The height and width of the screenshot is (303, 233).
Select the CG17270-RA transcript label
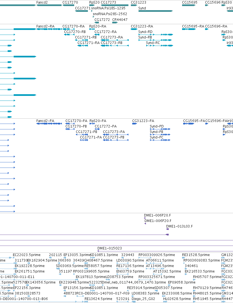click(x=74, y=26)
